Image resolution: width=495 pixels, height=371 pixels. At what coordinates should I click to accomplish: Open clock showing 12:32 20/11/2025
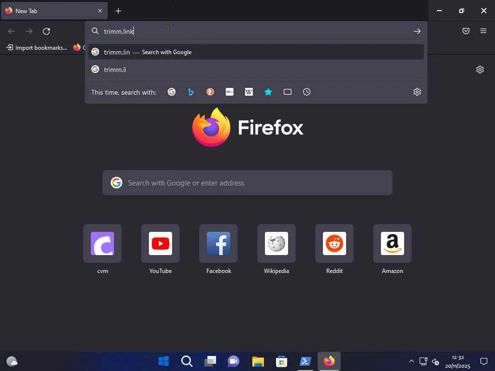[457, 361]
